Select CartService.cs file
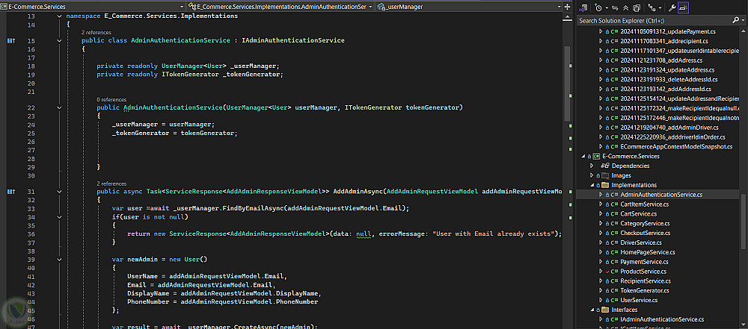The width and height of the screenshot is (748, 329). (638, 214)
